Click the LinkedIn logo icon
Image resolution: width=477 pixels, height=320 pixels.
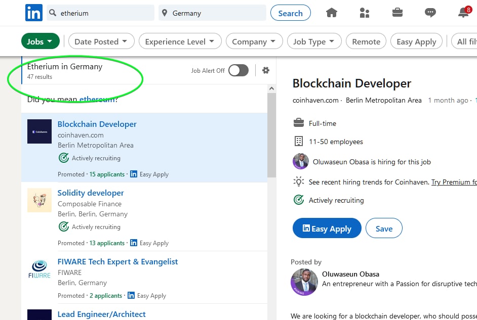click(x=34, y=13)
